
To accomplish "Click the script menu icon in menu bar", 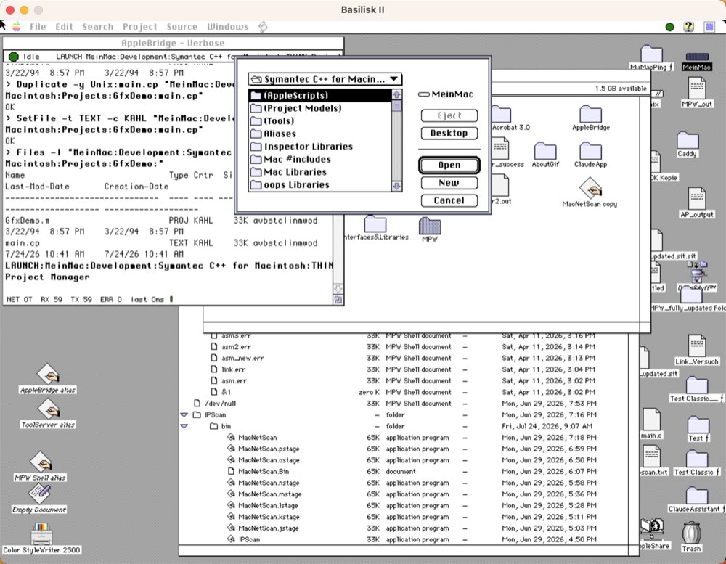I will coord(263,27).
